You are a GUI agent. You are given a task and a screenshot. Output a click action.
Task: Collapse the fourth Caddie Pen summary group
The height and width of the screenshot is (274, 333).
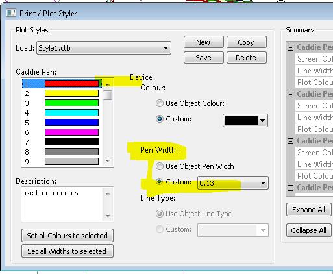(290, 188)
